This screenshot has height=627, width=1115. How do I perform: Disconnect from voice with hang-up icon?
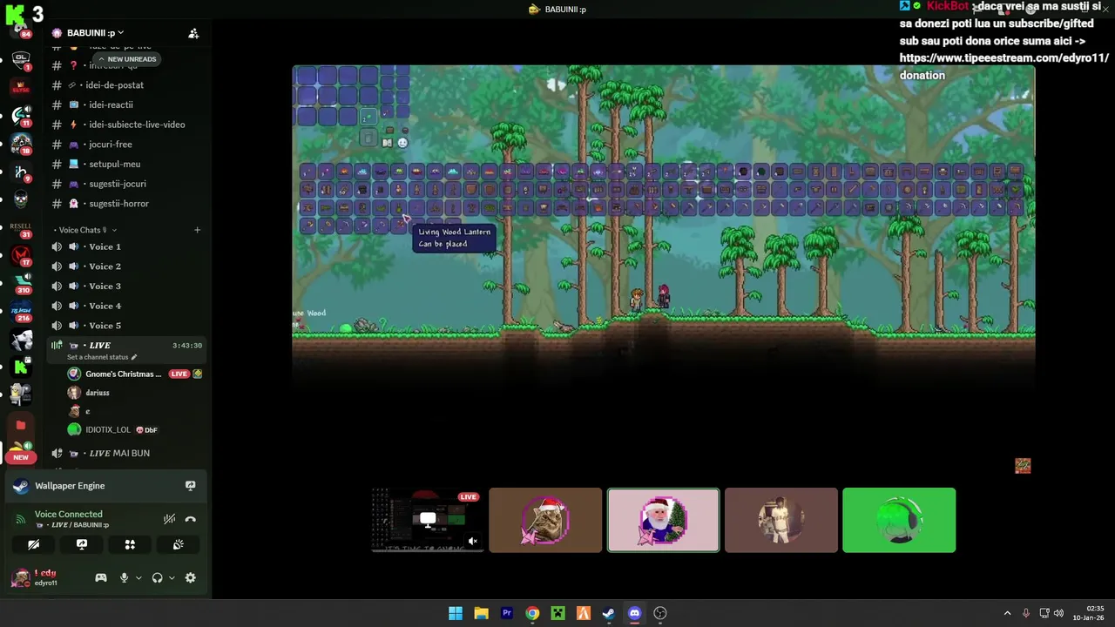click(x=190, y=519)
